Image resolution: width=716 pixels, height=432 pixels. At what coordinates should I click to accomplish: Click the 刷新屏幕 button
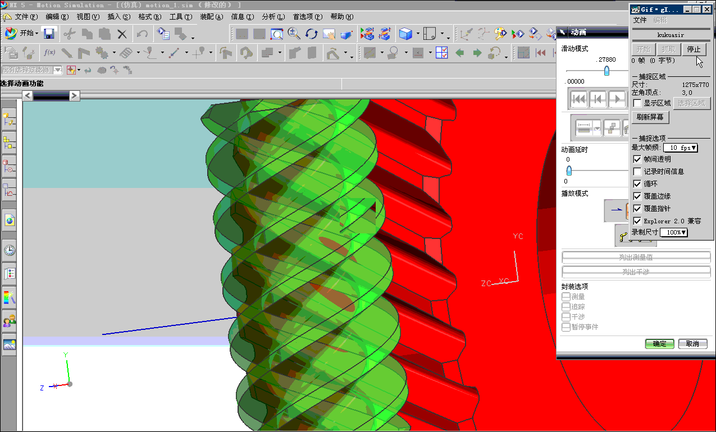click(650, 118)
